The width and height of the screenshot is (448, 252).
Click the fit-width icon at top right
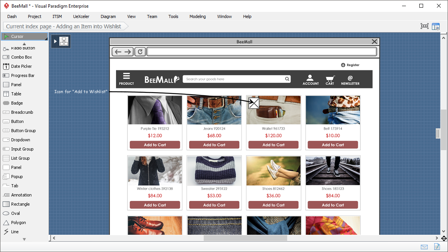click(x=425, y=26)
